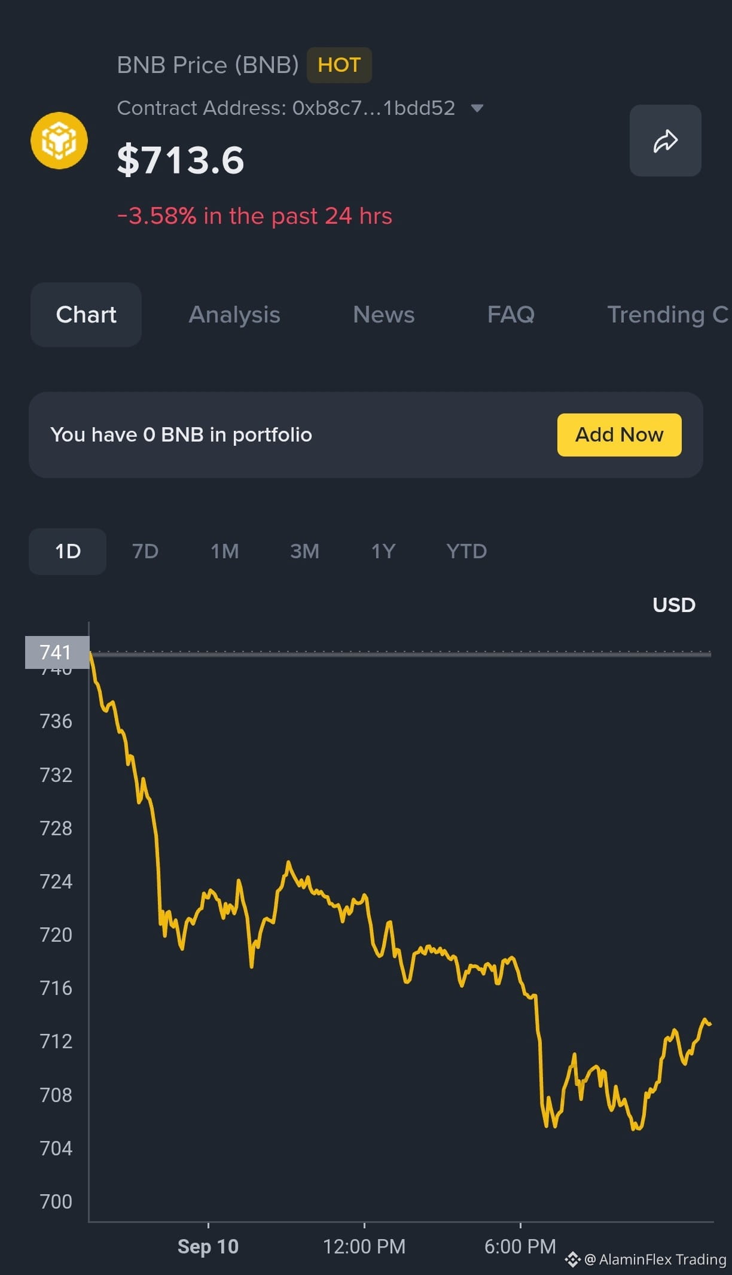Viewport: 732px width, 1275px height.
Task: Expand the contract address dropdown arrow
Action: tap(477, 108)
